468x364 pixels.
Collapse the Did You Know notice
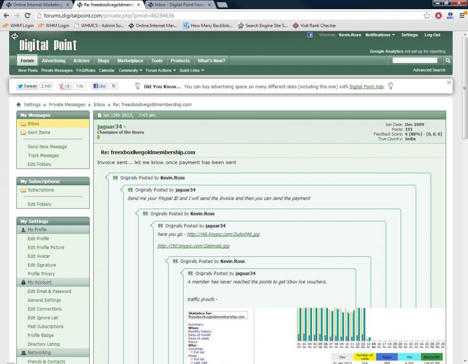449,82
